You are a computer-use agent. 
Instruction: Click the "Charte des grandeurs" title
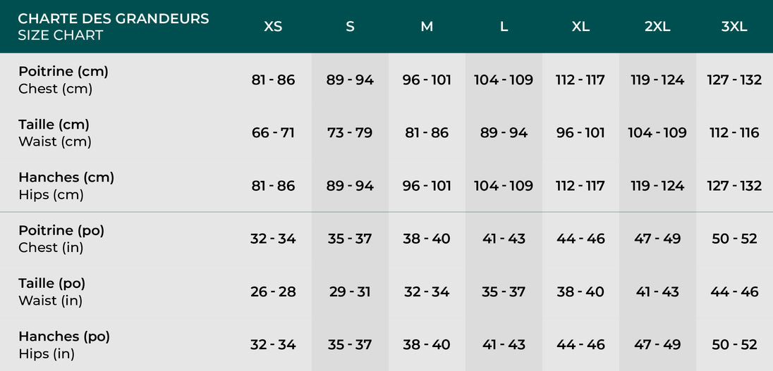coord(114,18)
